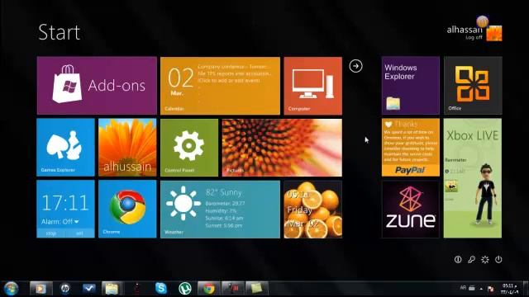The image size is (529, 297).
Task: Open the Pictures flower tile
Action: click(282, 147)
